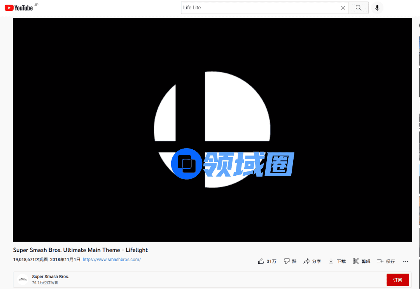
Task: Download the video using the 下载 button
Action: (337, 261)
